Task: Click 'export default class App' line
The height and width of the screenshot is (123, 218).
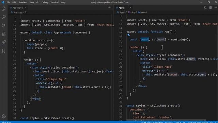Action: 55,32
